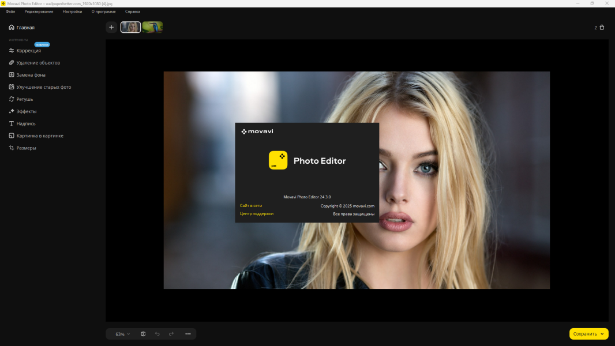Go to Главная home section
Image resolution: width=615 pixels, height=346 pixels.
pos(21,28)
